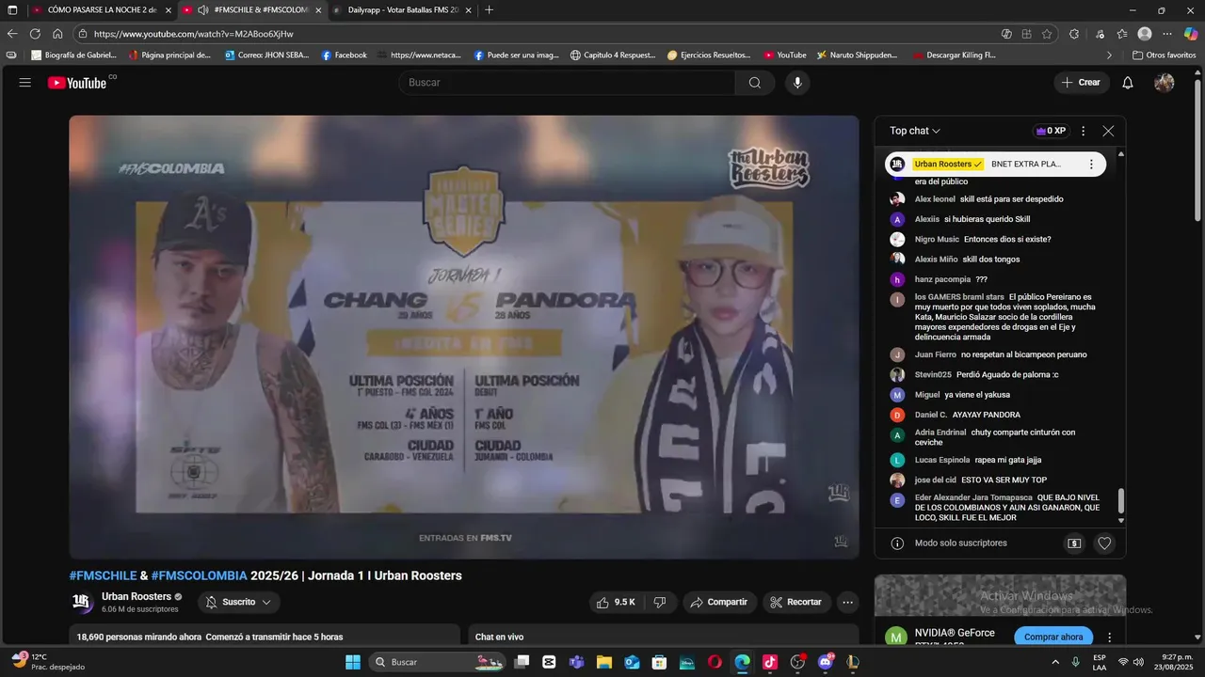Open the YouTube bookmark
Screen dimensions: 1205x677
coord(785,55)
